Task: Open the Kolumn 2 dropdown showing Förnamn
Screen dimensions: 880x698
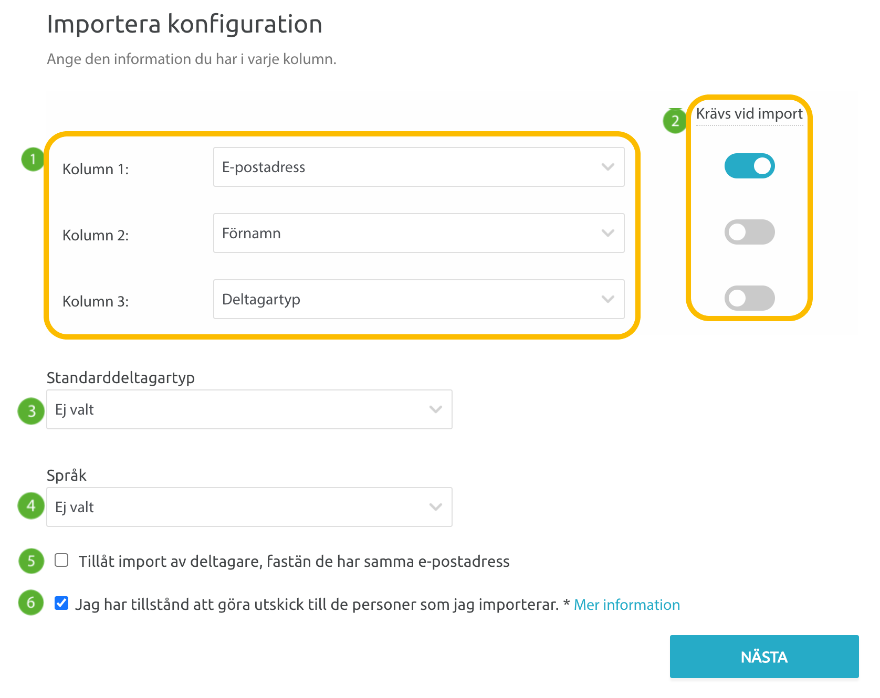Action: point(418,233)
